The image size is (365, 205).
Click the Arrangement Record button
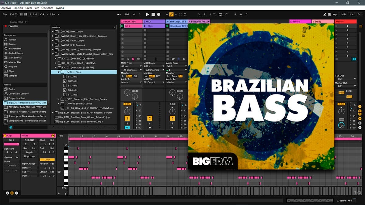[x=158, y=14]
